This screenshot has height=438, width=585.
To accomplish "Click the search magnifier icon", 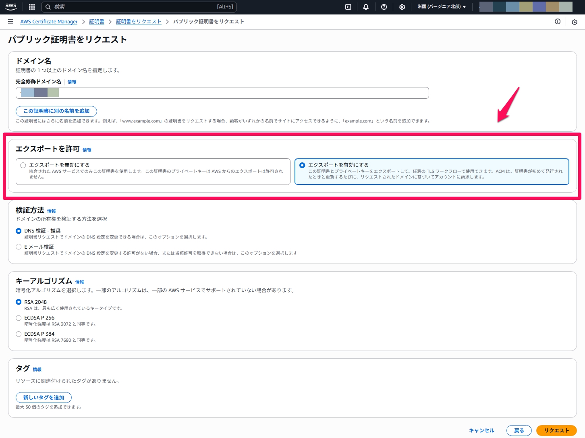I will [x=48, y=7].
